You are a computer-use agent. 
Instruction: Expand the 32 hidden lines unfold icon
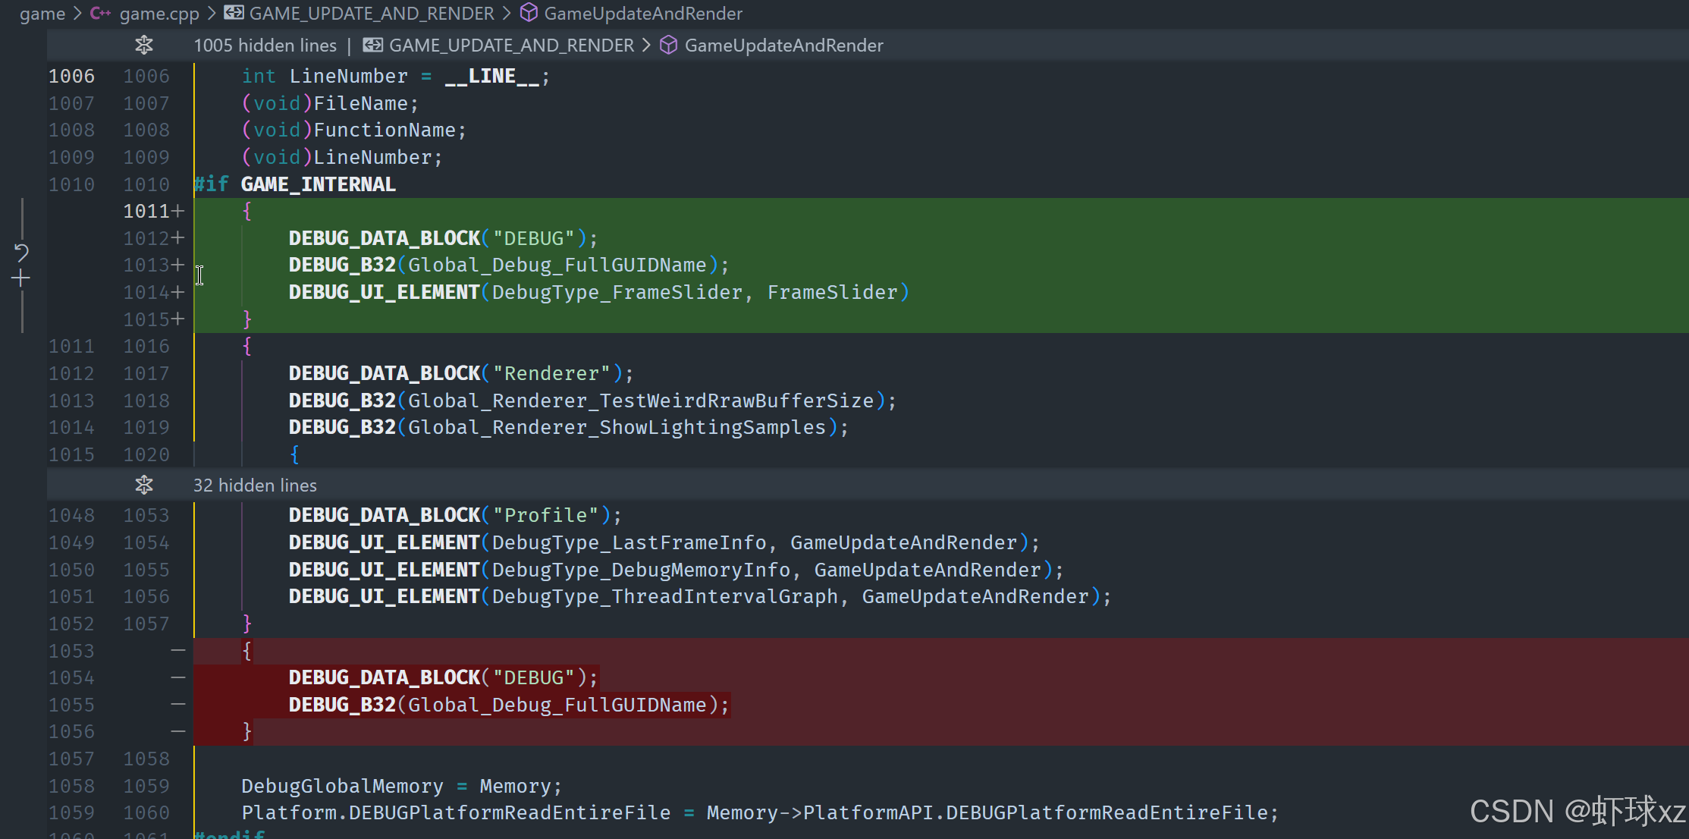(144, 485)
